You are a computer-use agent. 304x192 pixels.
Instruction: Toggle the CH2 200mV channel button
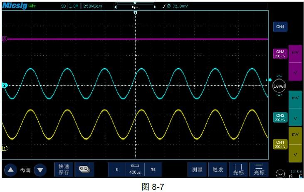point(280,117)
